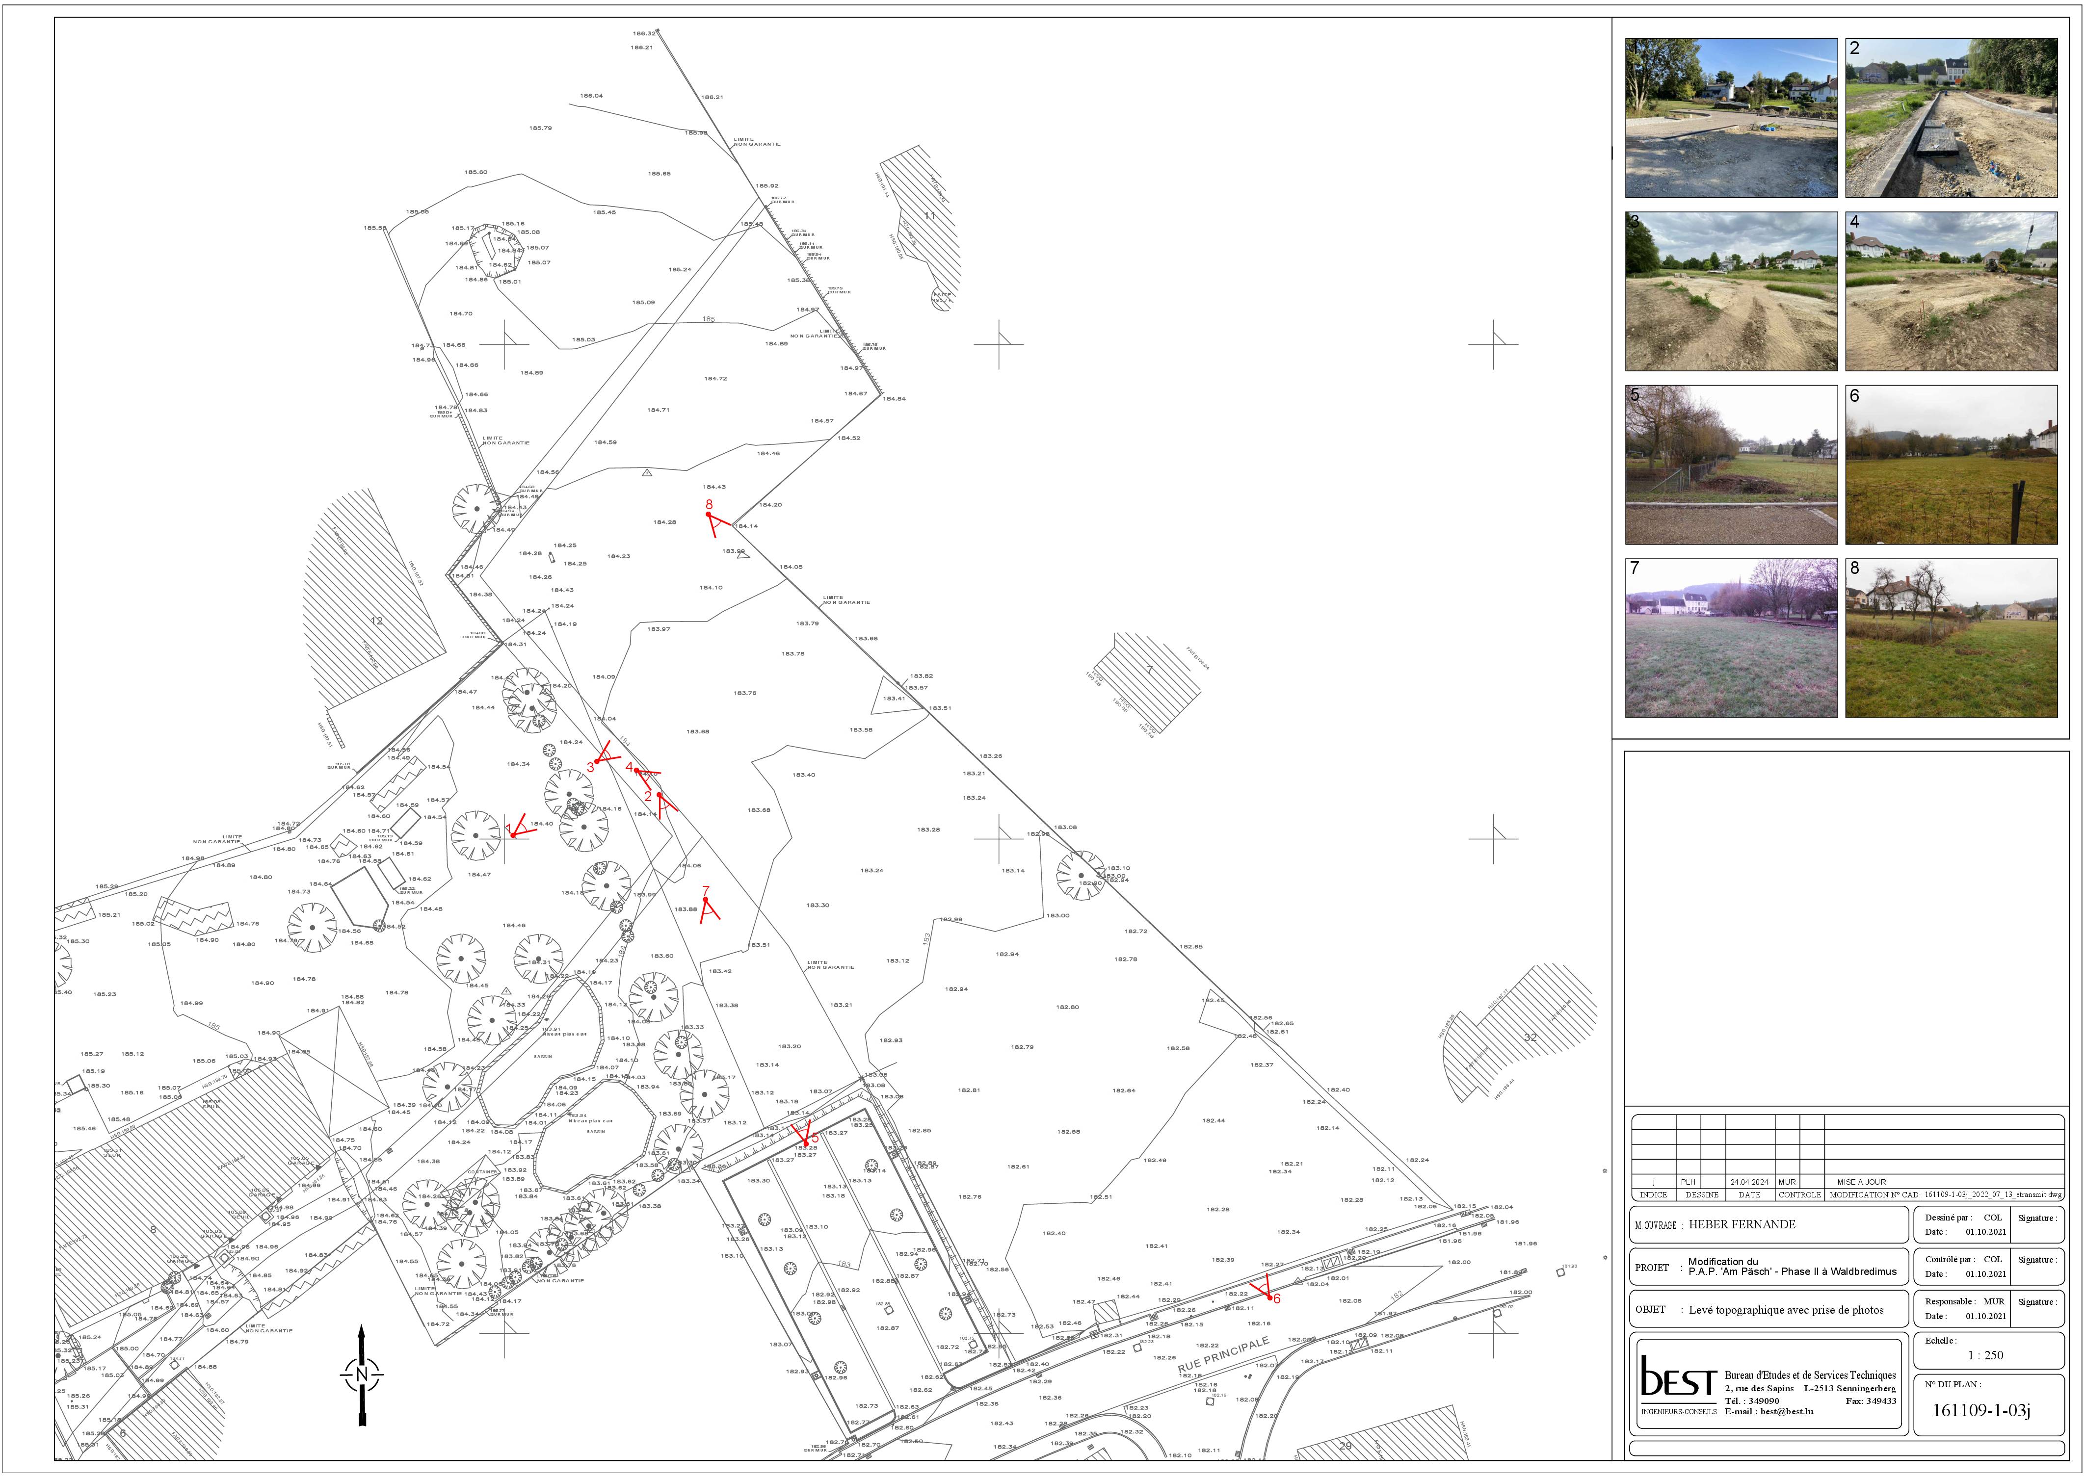Click the plan number 161109-1-03j
Viewport: 2085px width, 1478px height.
1982,1411
